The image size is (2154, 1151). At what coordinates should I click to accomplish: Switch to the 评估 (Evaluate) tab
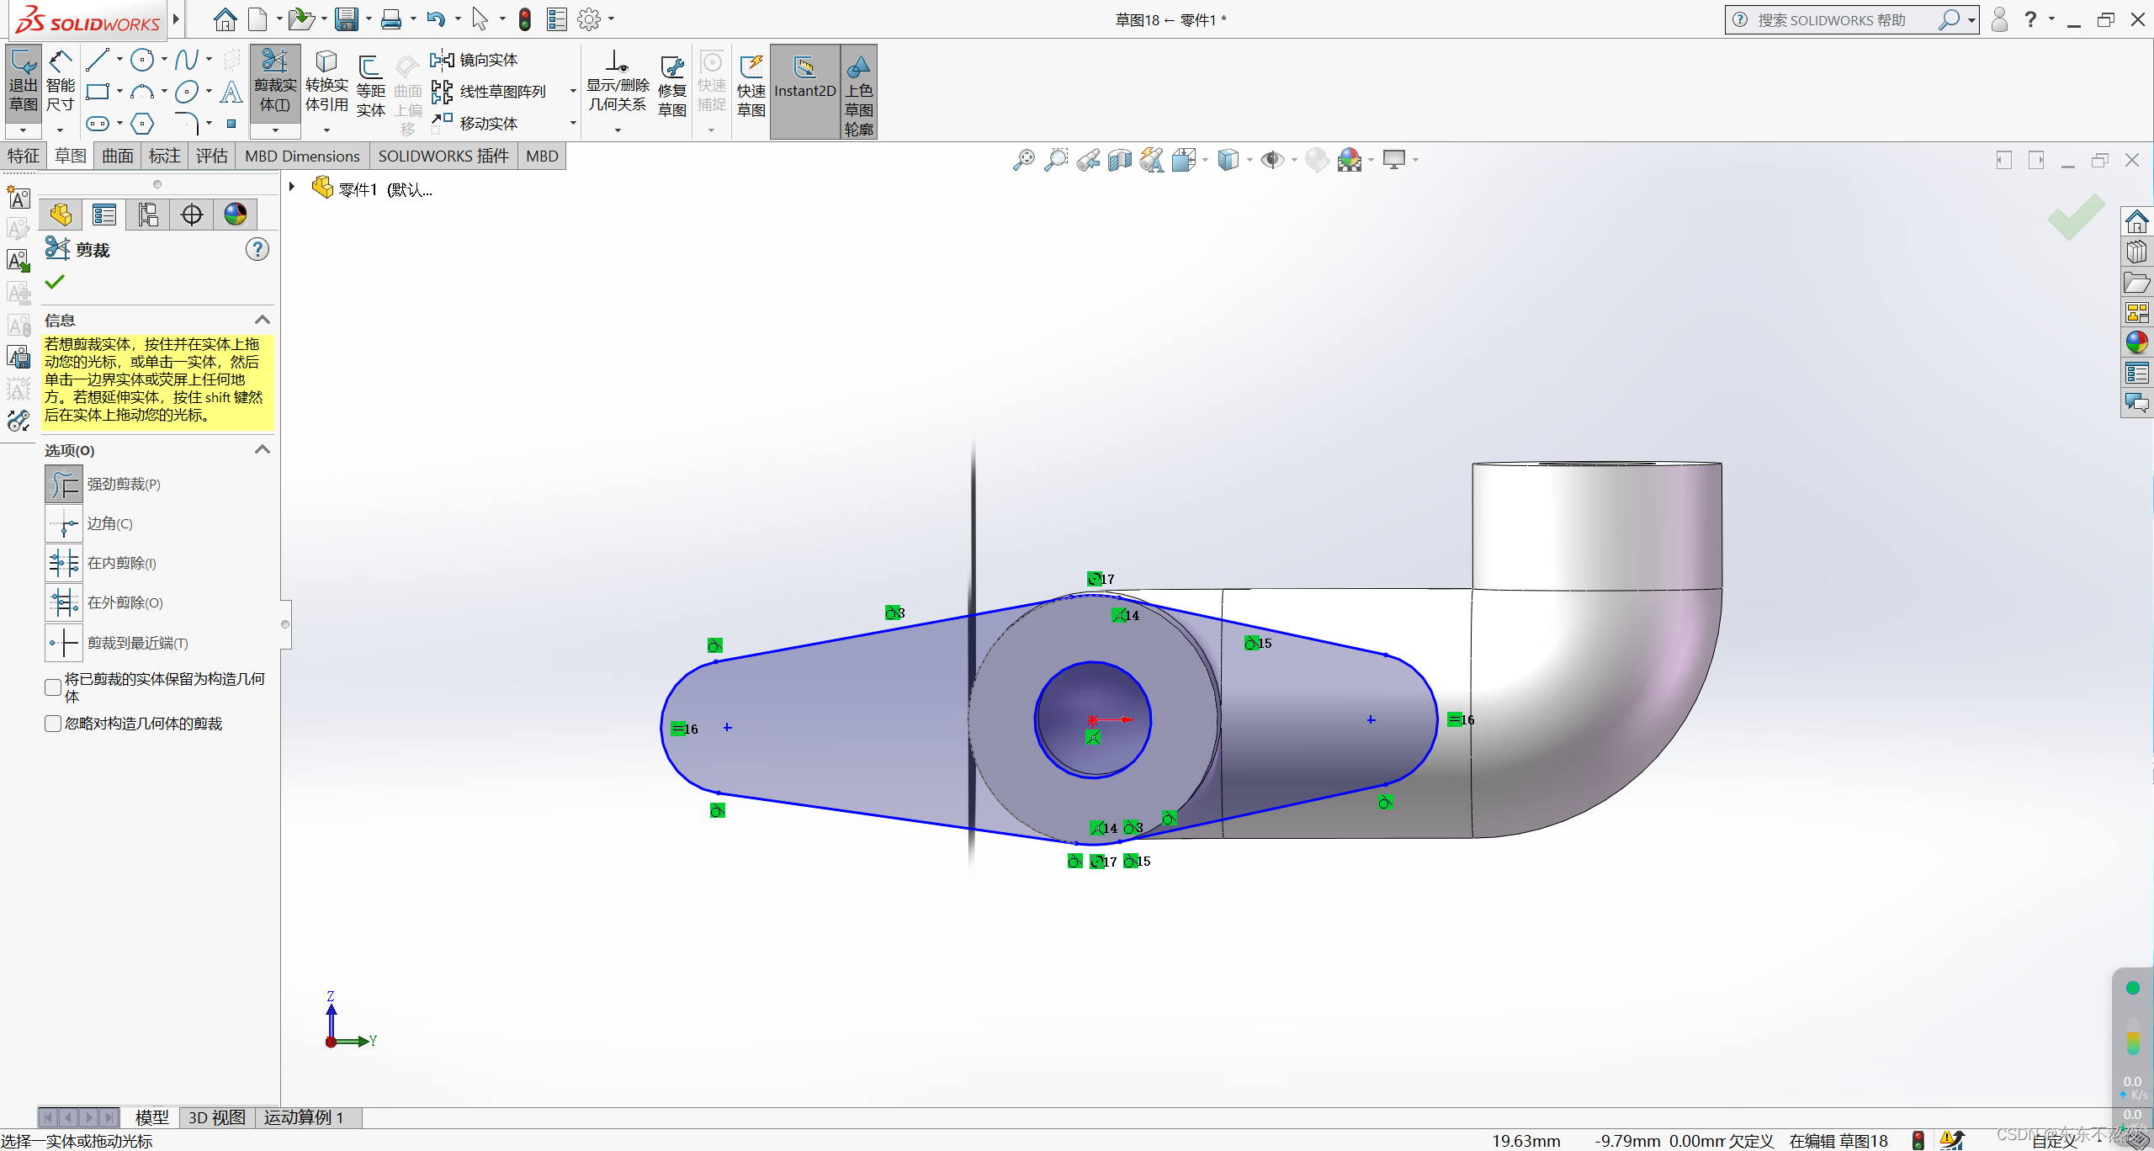coord(212,156)
